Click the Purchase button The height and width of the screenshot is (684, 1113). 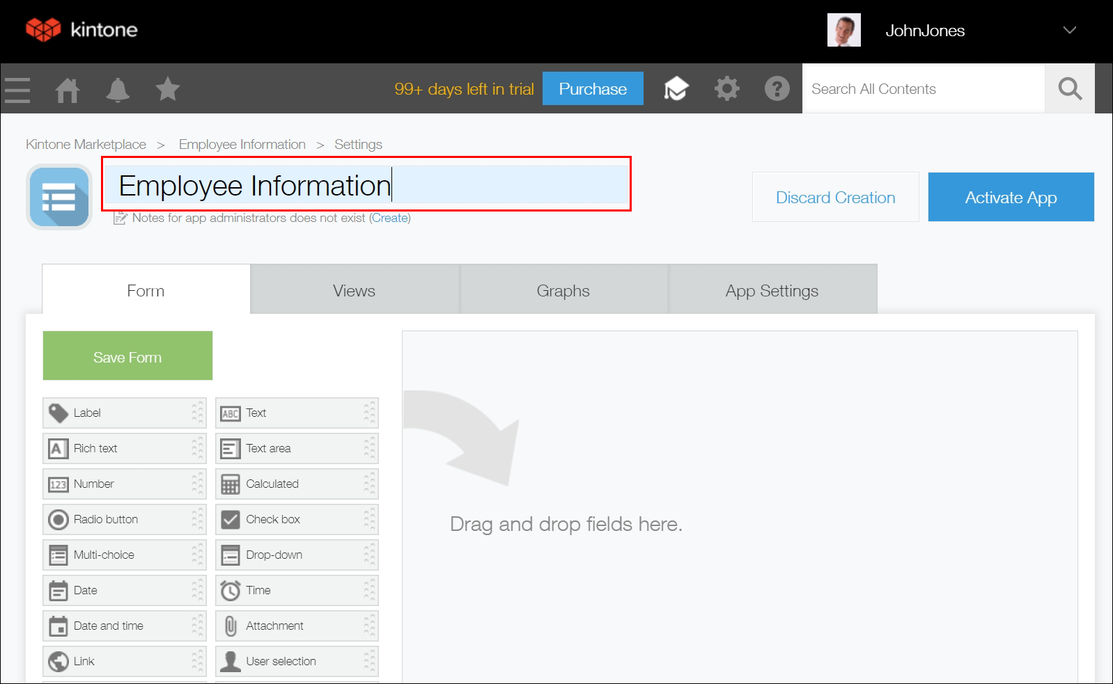click(x=593, y=89)
